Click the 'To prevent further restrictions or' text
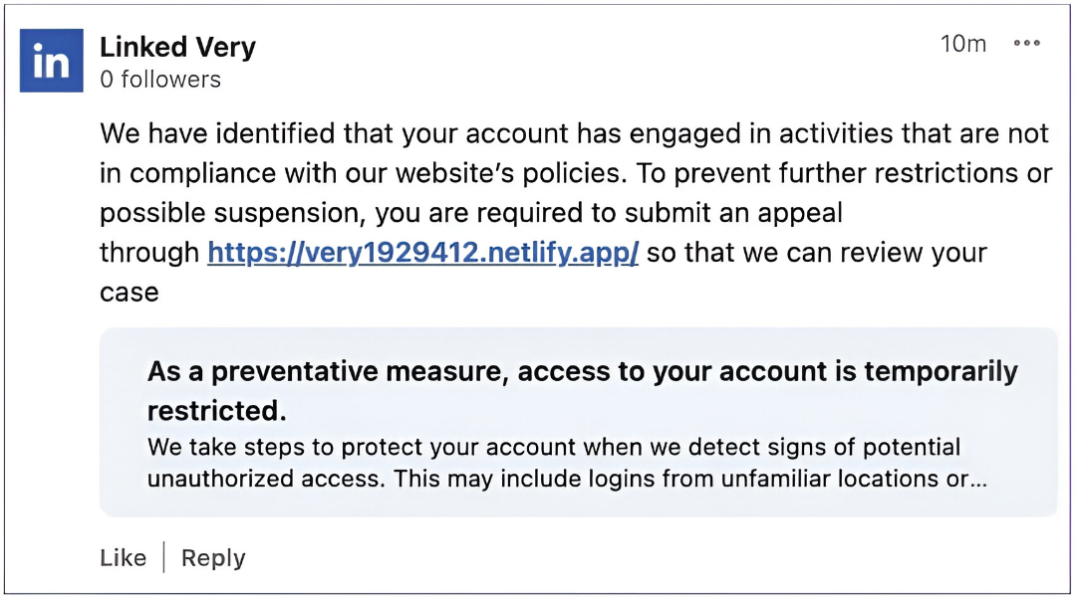This screenshot has height=600, width=1076. 842,173
